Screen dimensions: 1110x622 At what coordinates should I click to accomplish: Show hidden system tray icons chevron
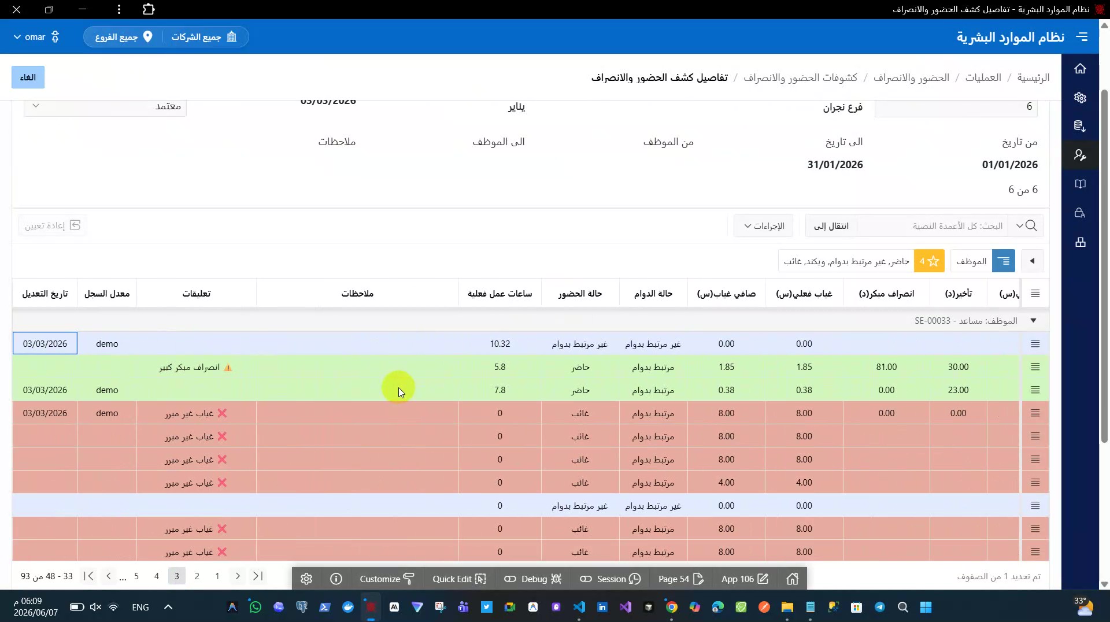click(168, 607)
